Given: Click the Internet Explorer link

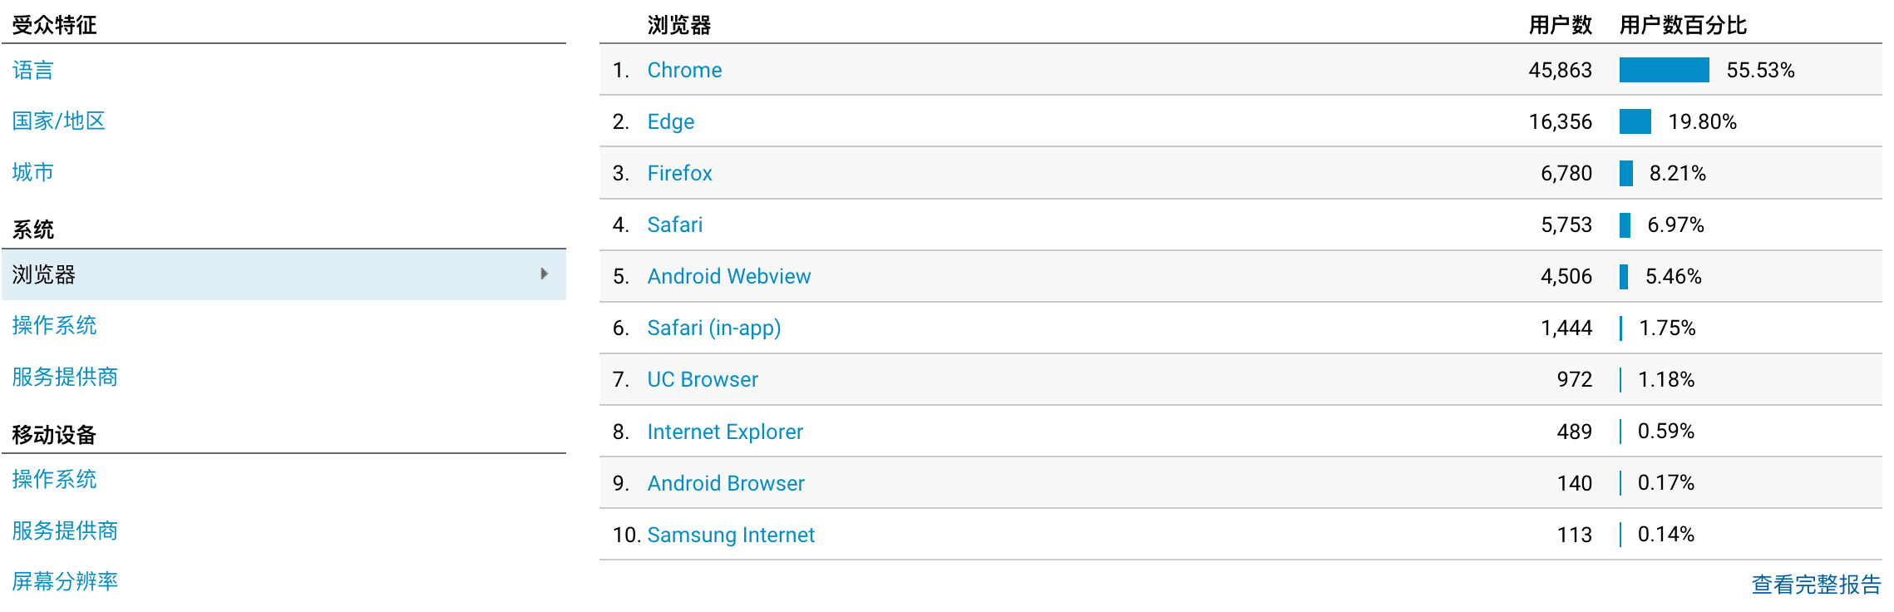Looking at the screenshot, I should 724,432.
